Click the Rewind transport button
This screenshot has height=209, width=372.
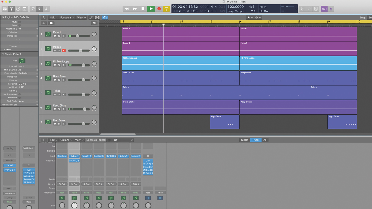[127, 9]
